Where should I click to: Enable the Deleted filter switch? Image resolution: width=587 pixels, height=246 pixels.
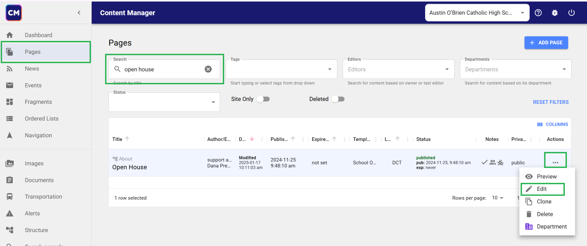click(x=338, y=99)
